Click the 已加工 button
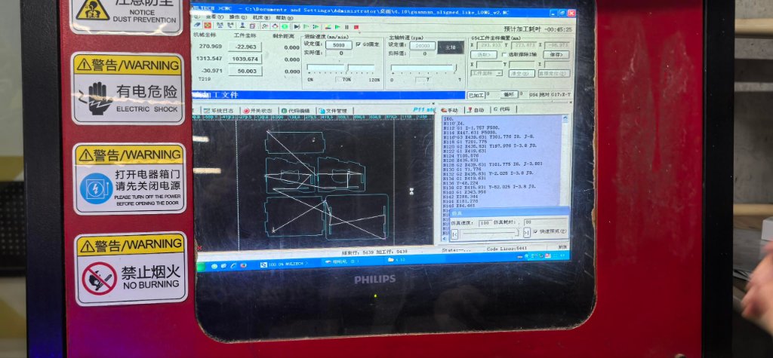The width and height of the screenshot is (773, 358). coord(476,95)
